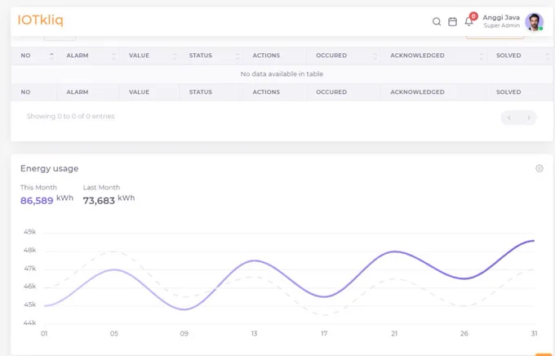The image size is (555, 356).
Task: Click the 73,683 kWh Last Month value
Action: coord(109,200)
